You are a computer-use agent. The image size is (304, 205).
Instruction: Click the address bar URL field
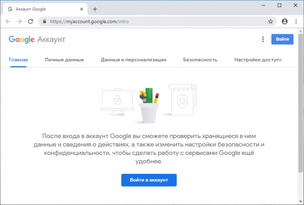pos(157,21)
